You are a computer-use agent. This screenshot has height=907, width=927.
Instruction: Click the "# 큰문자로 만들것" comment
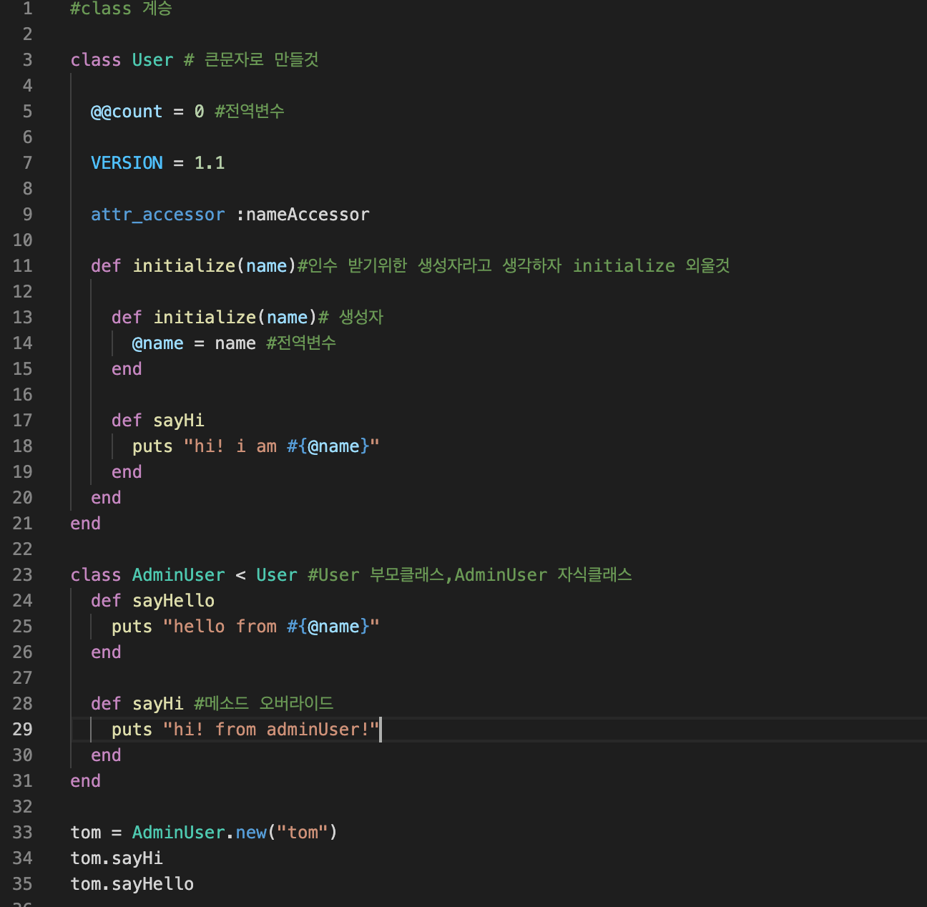point(251,60)
